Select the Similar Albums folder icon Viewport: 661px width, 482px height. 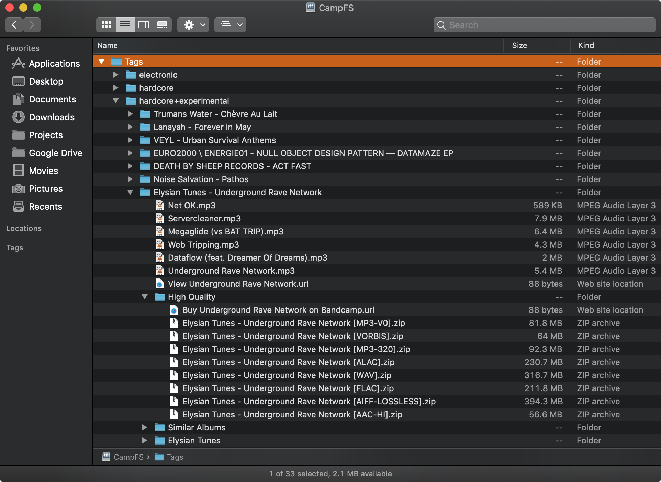click(159, 428)
